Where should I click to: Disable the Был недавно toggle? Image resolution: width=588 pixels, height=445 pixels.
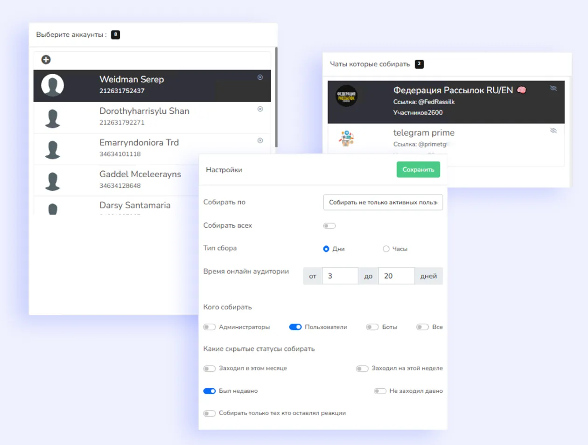point(210,391)
